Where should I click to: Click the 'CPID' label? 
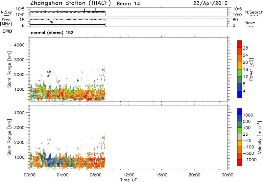[7, 31]
